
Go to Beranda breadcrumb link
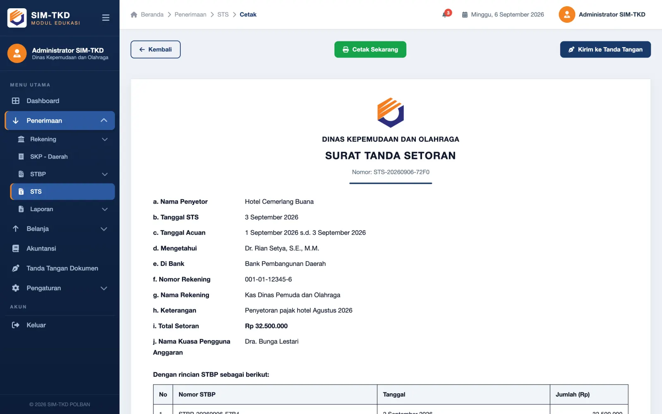click(x=152, y=14)
